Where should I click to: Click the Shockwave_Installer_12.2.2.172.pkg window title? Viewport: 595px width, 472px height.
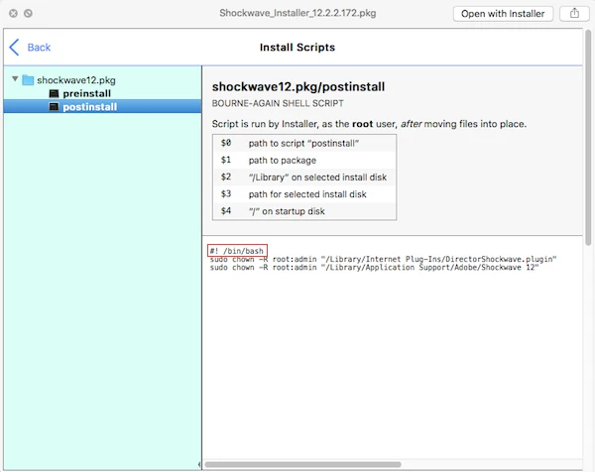(x=297, y=13)
